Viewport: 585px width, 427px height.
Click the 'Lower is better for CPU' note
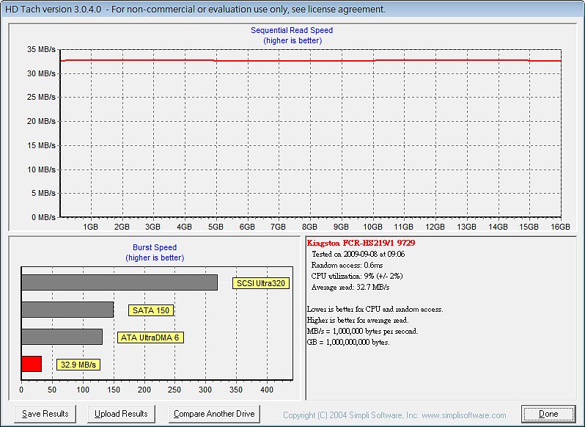pyautogui.click(x=375, y=310)
